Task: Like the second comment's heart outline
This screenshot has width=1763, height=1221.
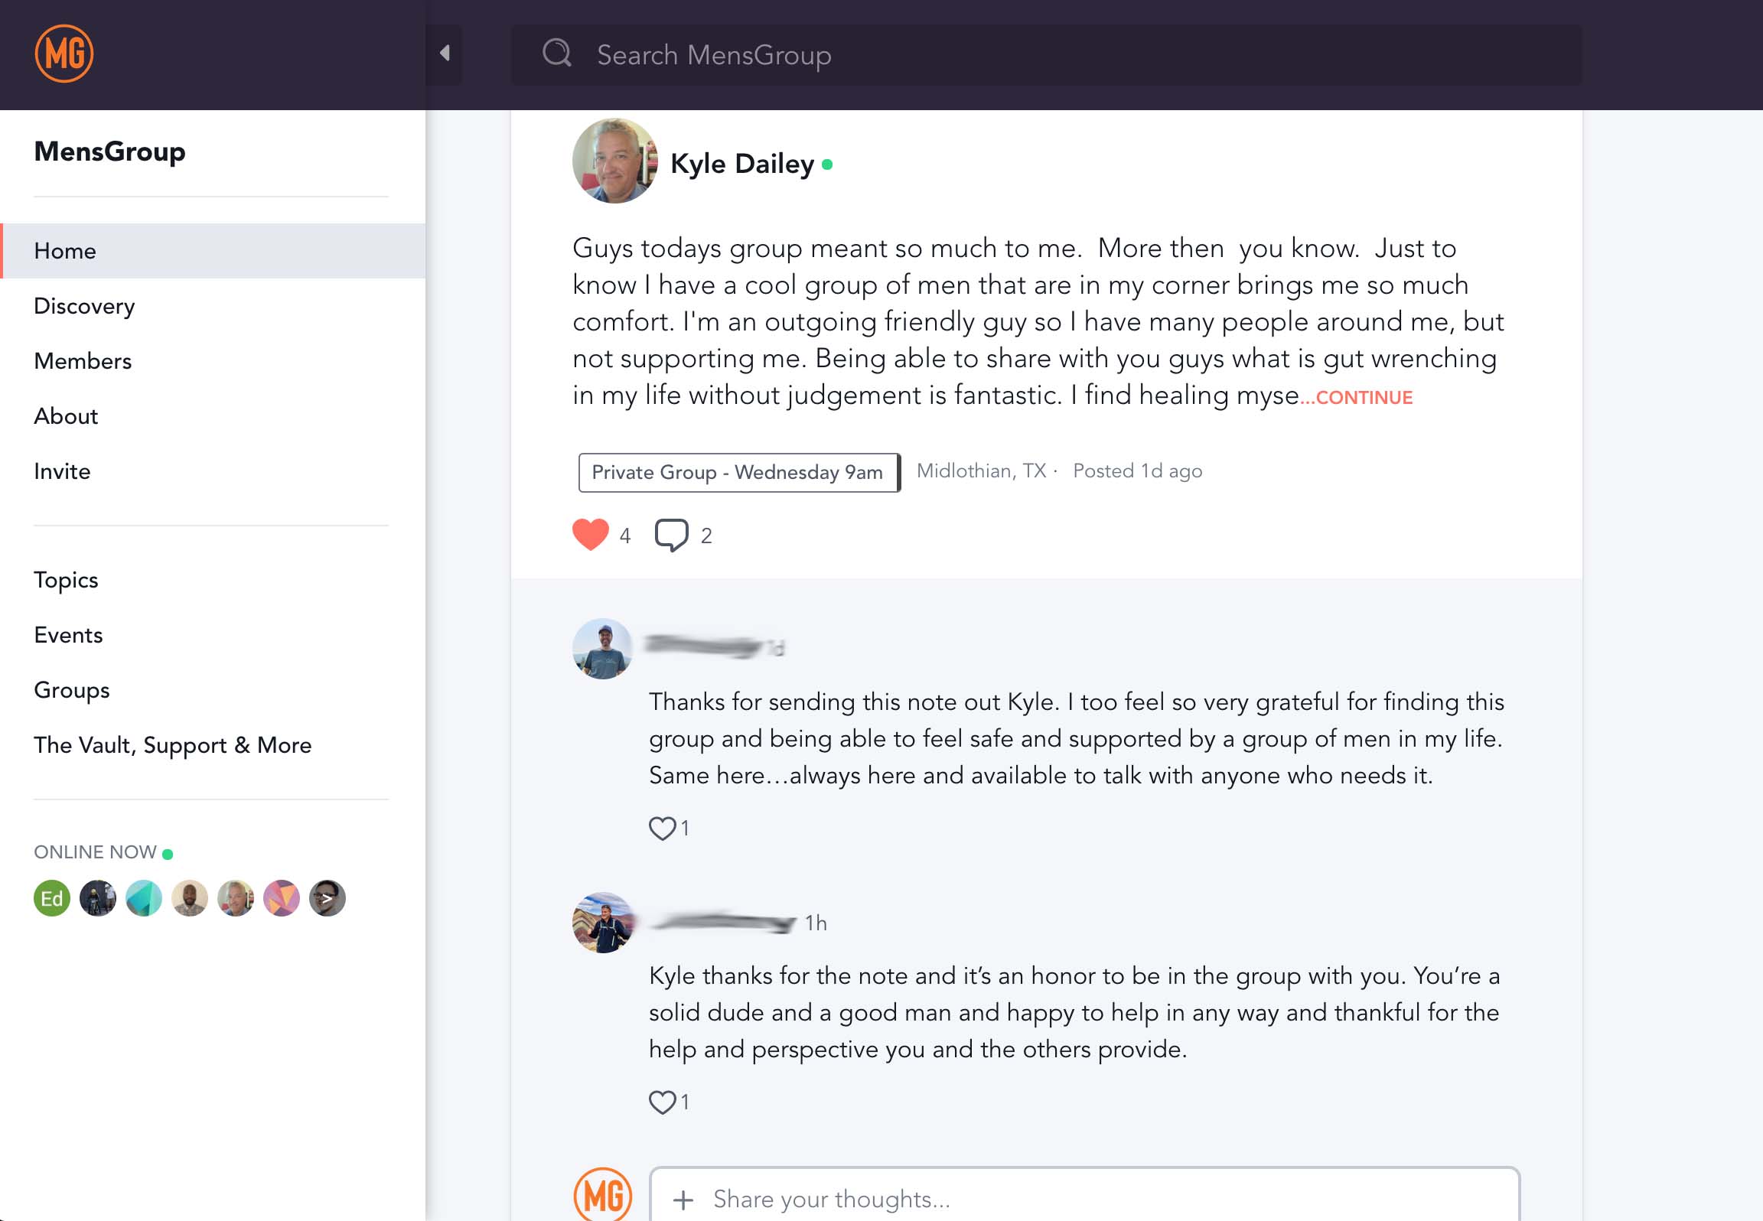Action: [662, 1102]
